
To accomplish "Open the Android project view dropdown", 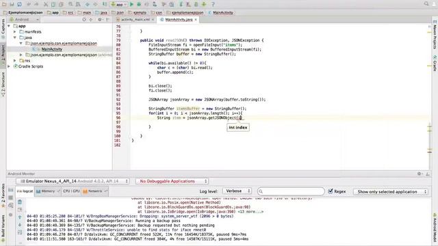I will point(25,20).
